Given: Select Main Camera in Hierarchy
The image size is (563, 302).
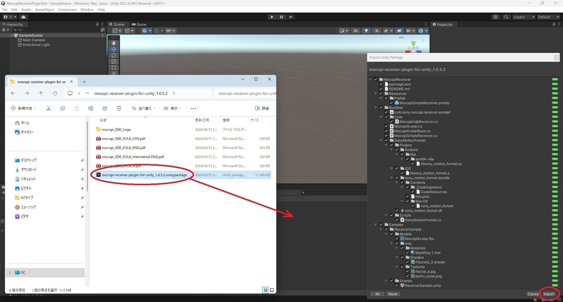Looking at the screenshot, I should click(x=34, y=40).
